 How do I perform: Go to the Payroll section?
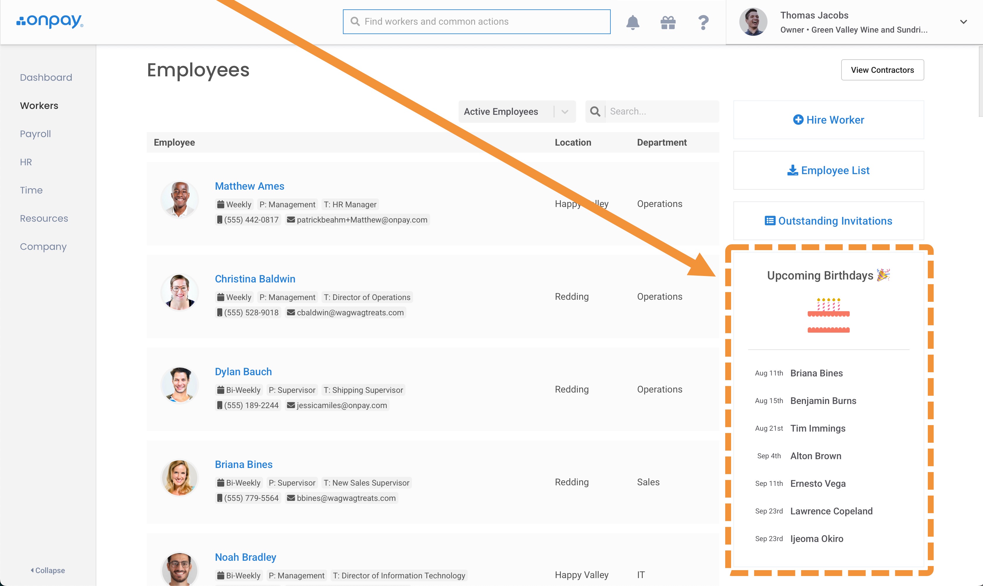[36, 134]
